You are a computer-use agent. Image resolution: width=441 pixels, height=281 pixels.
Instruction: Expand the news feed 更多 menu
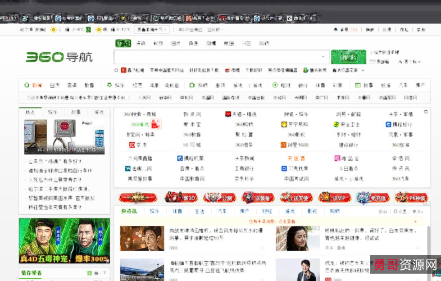click(x=417, y=211)
